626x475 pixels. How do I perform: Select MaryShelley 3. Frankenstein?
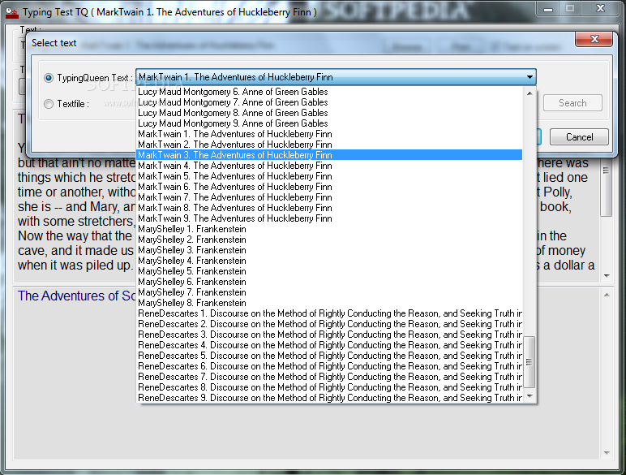tap(329, 250)
